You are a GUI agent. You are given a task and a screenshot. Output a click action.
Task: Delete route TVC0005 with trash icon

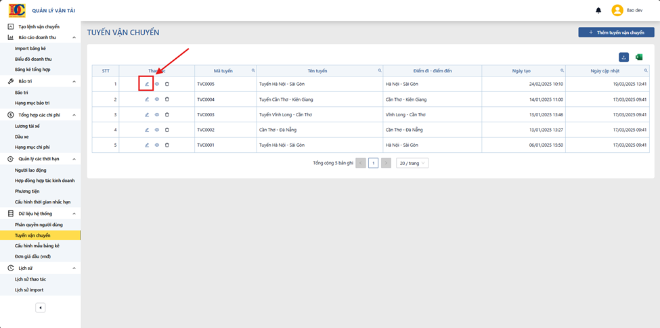pos(167,84)
